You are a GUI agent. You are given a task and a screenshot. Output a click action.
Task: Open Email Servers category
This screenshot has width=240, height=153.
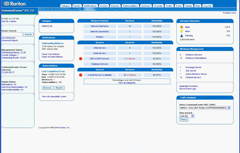tap(100, 53)
